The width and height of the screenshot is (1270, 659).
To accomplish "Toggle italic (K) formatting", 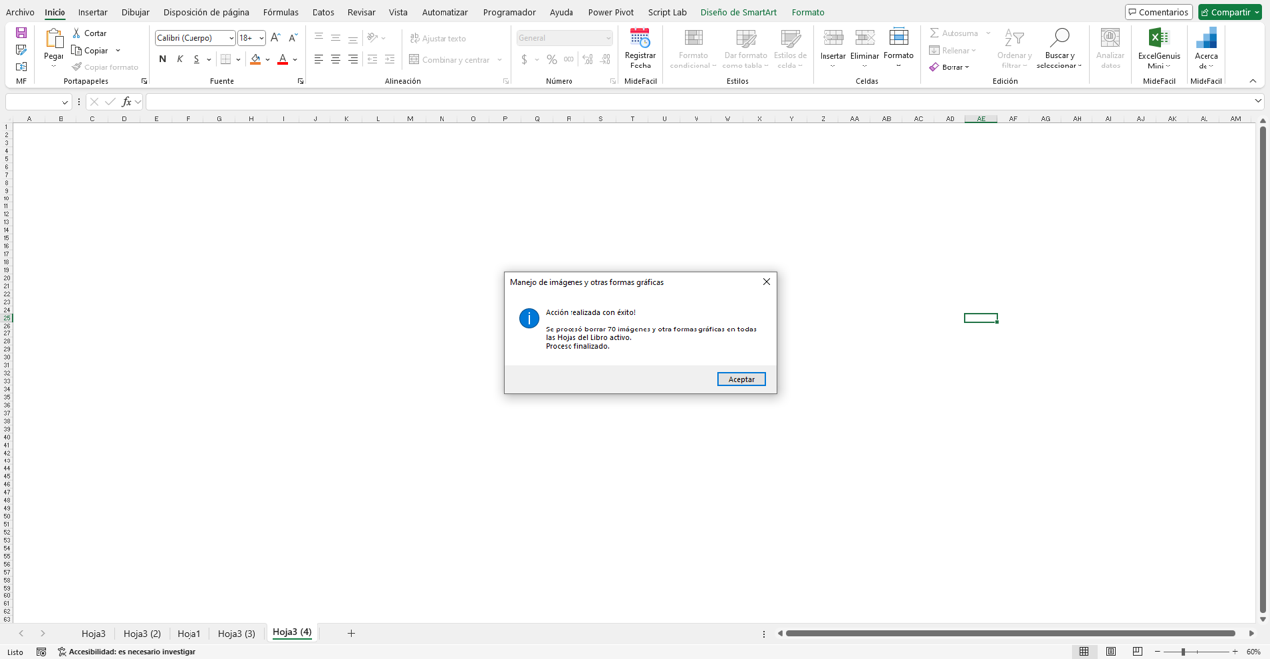I will [x=180, y=59].
